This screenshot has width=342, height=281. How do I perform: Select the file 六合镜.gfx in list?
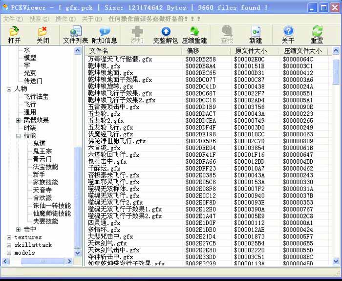click(104, 148)
